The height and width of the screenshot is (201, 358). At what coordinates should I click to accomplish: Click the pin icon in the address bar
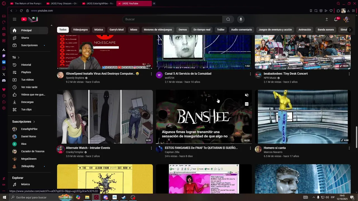(x=311, y=11)
